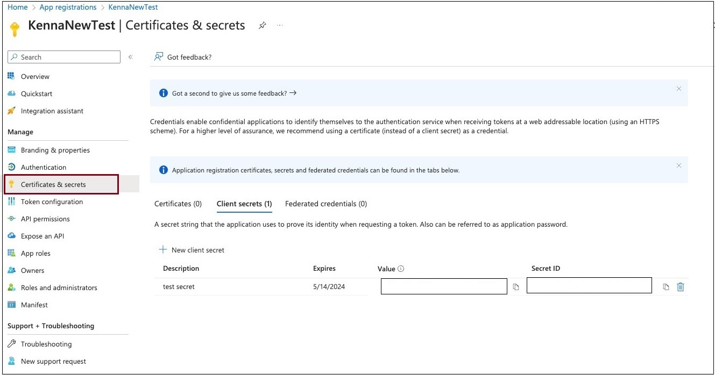Viewport: 715px width, 375px height.
Task: Click the Token configuration bars icon
Action: click(12, 201)
